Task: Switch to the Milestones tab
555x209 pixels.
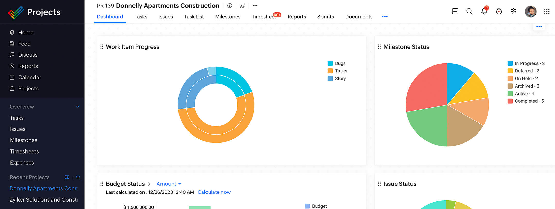Action: click(x=228, y=17)
